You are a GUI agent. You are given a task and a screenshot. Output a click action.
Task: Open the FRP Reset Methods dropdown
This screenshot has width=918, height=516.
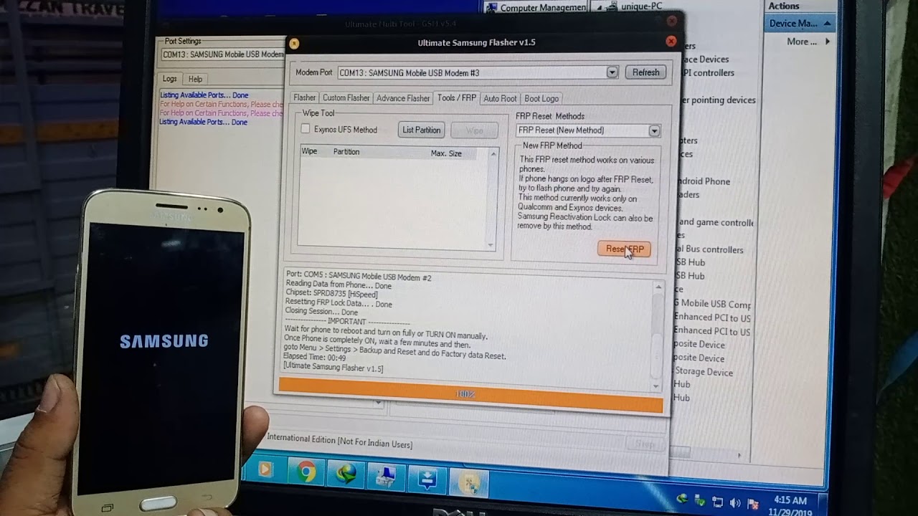pos(654,130)
